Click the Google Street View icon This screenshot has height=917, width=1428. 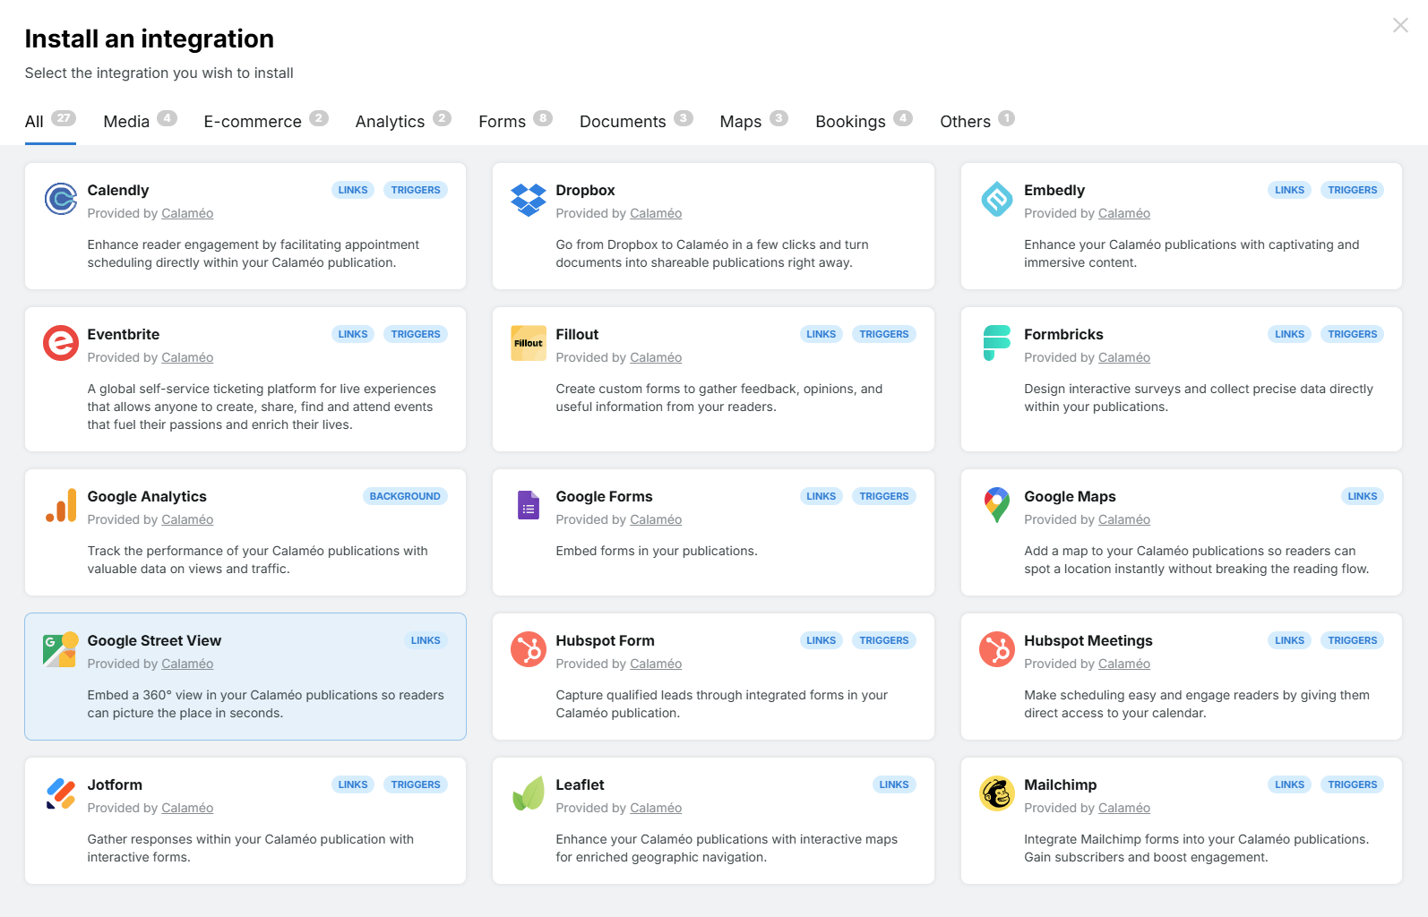pyautogui.click(x=61, y=649)
